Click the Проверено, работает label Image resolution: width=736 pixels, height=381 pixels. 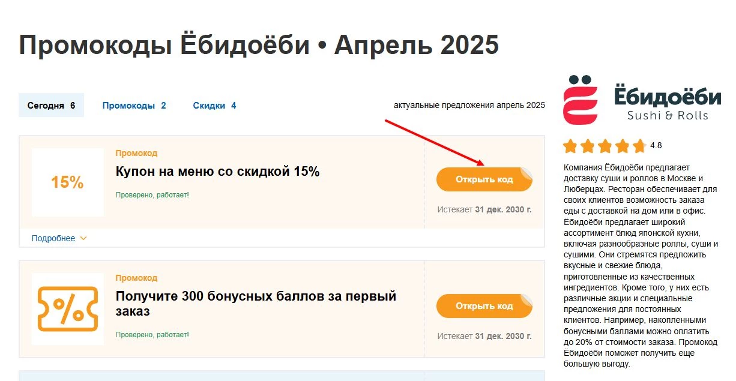point(152,195)
